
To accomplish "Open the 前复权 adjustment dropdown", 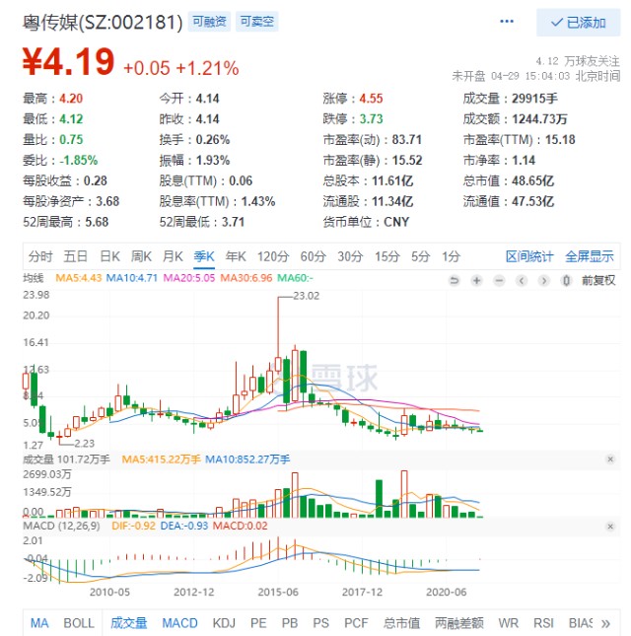I will click(x=598, y=280).
